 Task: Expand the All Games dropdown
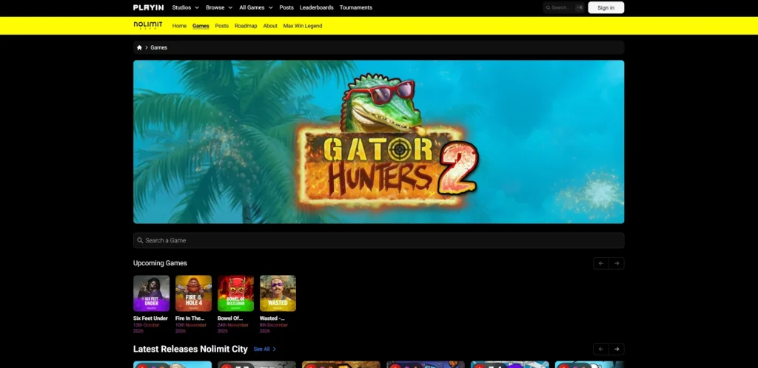[255, 7]
